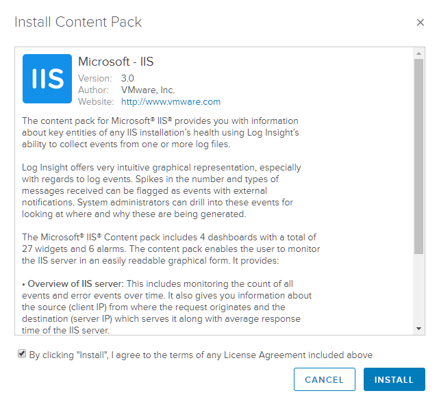Uncheck the License Agreement checkbox
The image size is (439, 404).
[x=22, y=355]
